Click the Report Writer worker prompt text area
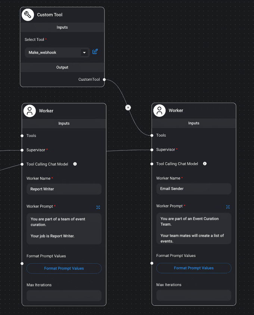Viewport: 254px width, 315px height. (64, 229)
